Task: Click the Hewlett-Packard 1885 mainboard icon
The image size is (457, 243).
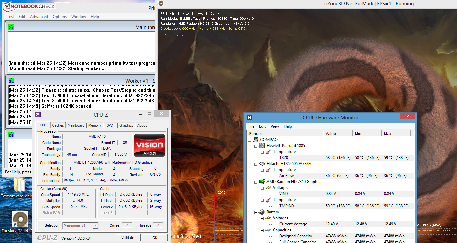Action: (262, 146)
